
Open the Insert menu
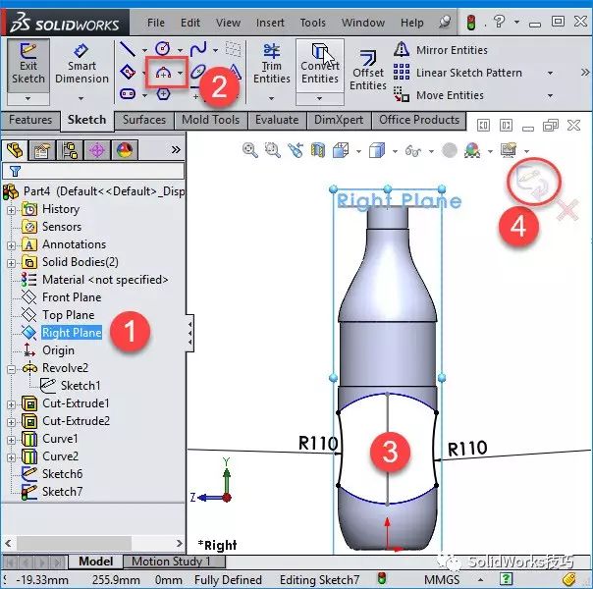pos(270,23)
